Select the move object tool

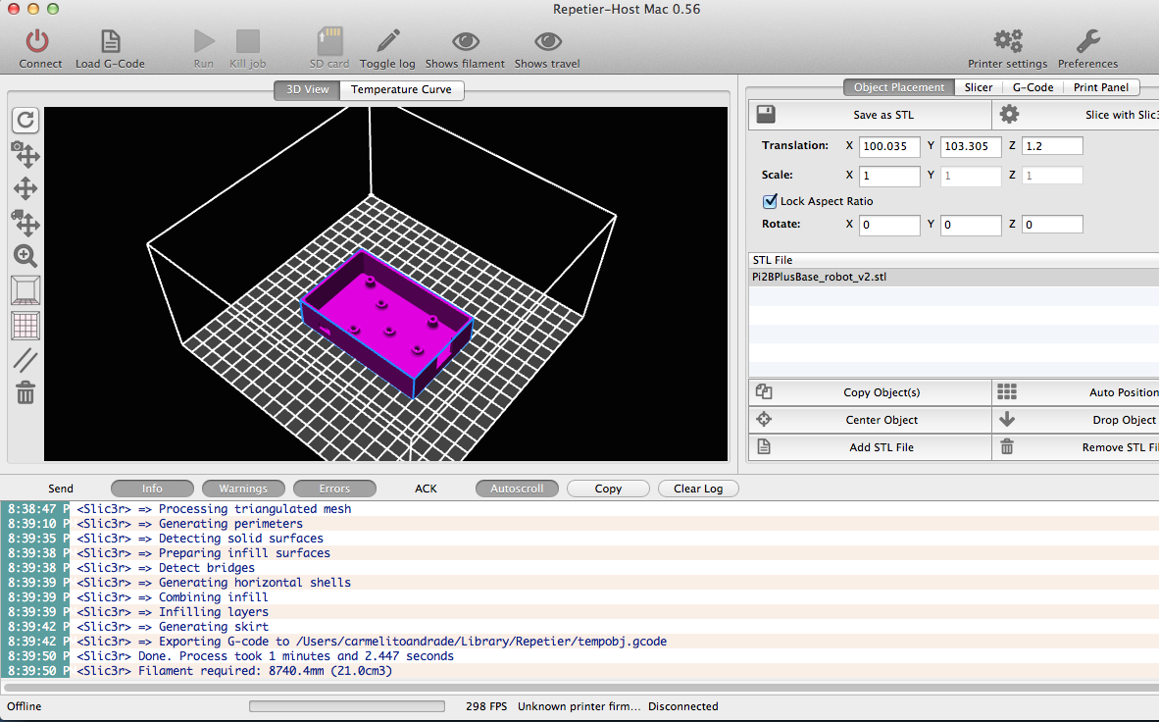(x=25, y=222)
